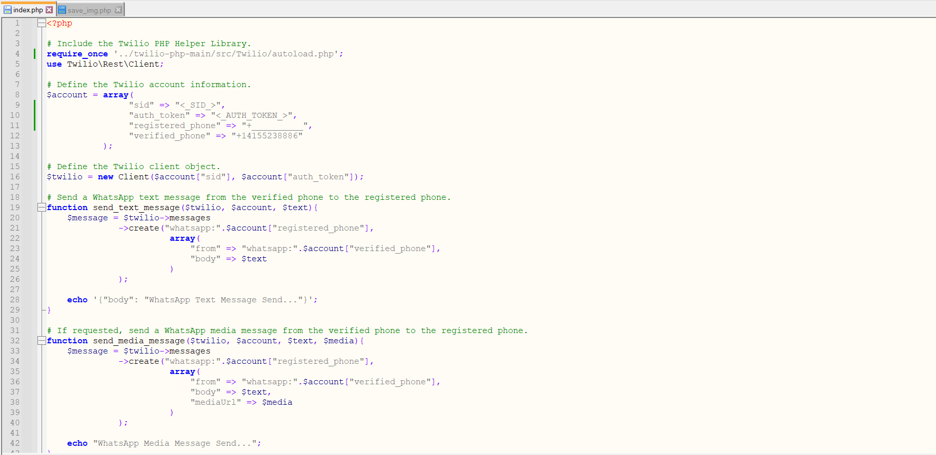
Task: Click line number 12 in the margin
Action: coord(15,136)
